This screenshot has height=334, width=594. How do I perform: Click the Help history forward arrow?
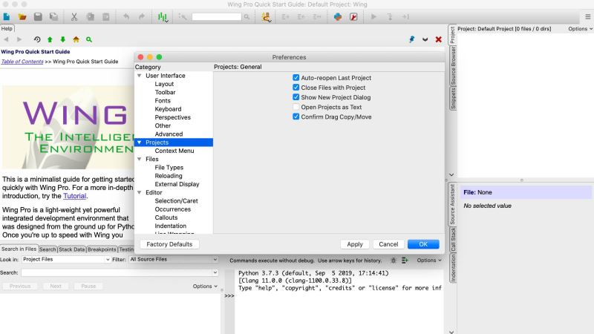(x=19, y=39)
